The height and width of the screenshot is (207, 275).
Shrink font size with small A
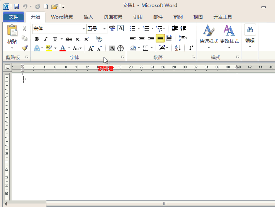[99, 48]
